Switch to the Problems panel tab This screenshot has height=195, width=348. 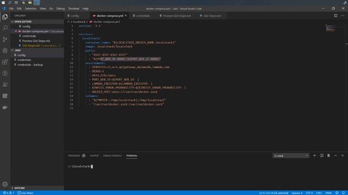(x=77, y=155)
